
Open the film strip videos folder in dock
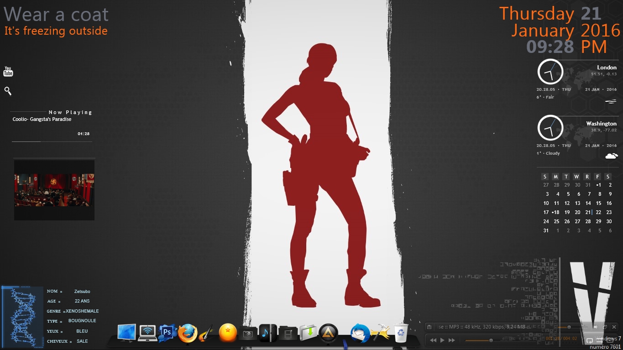[x=288, y=334]
